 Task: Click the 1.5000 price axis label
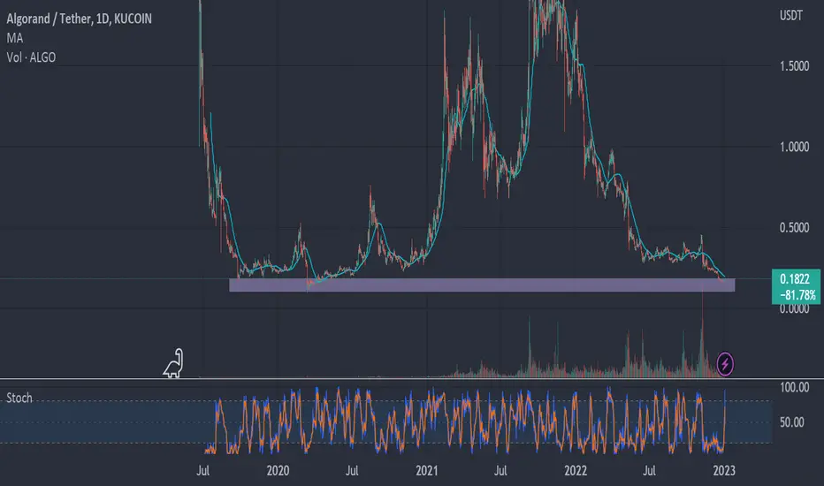794,66
